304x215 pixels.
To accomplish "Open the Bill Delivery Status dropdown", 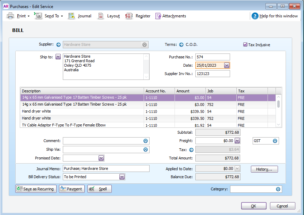I will [122, 177].
